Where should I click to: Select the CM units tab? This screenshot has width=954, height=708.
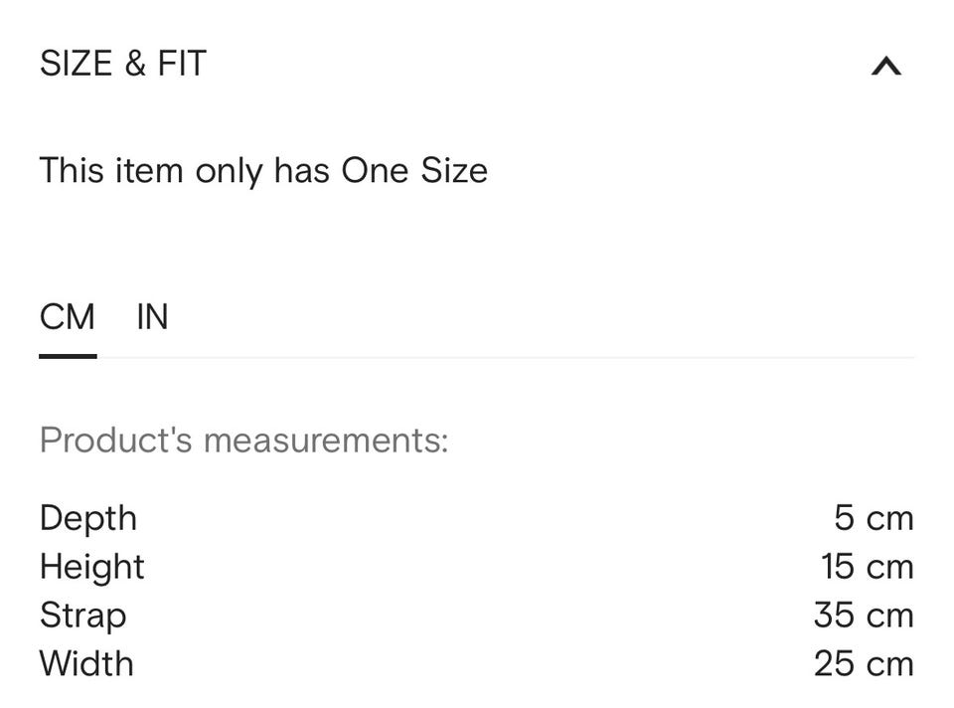[x=68, y=317]
